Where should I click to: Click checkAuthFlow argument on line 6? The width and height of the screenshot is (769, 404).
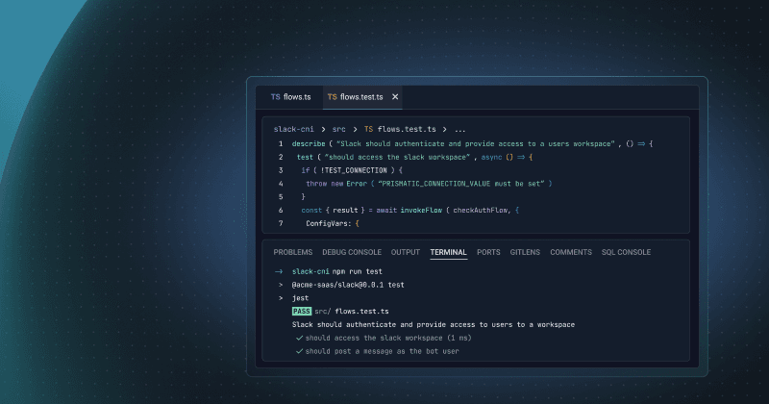click(483, 210)
